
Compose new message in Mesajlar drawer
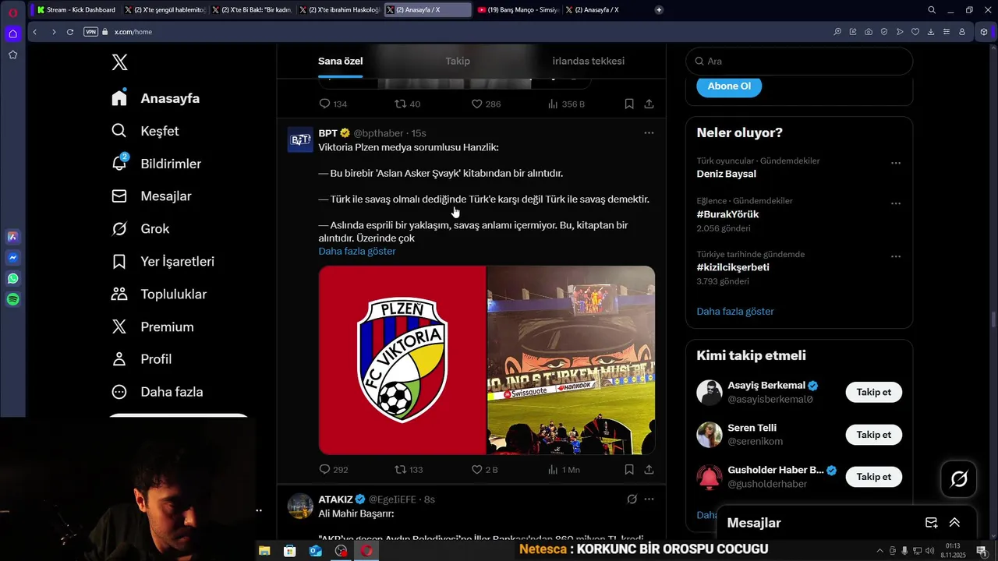[931, 523]
